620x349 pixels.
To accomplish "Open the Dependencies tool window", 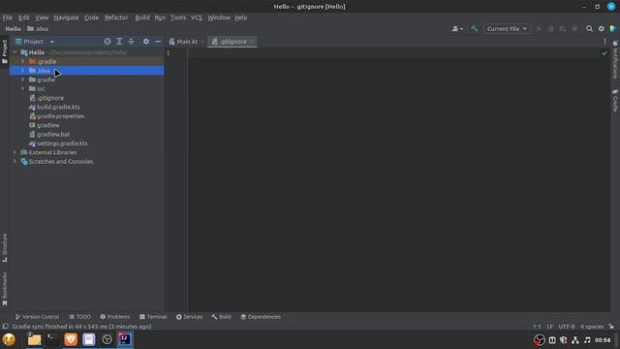I will (261, 317).
